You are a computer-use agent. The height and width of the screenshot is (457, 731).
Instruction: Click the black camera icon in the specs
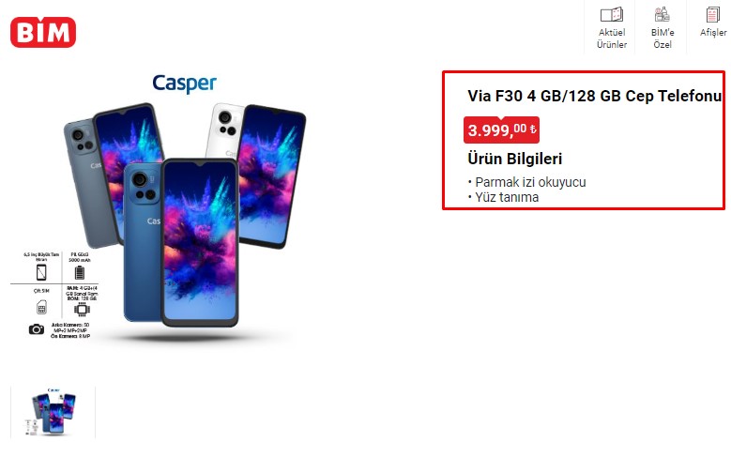[x=37, y=329]
